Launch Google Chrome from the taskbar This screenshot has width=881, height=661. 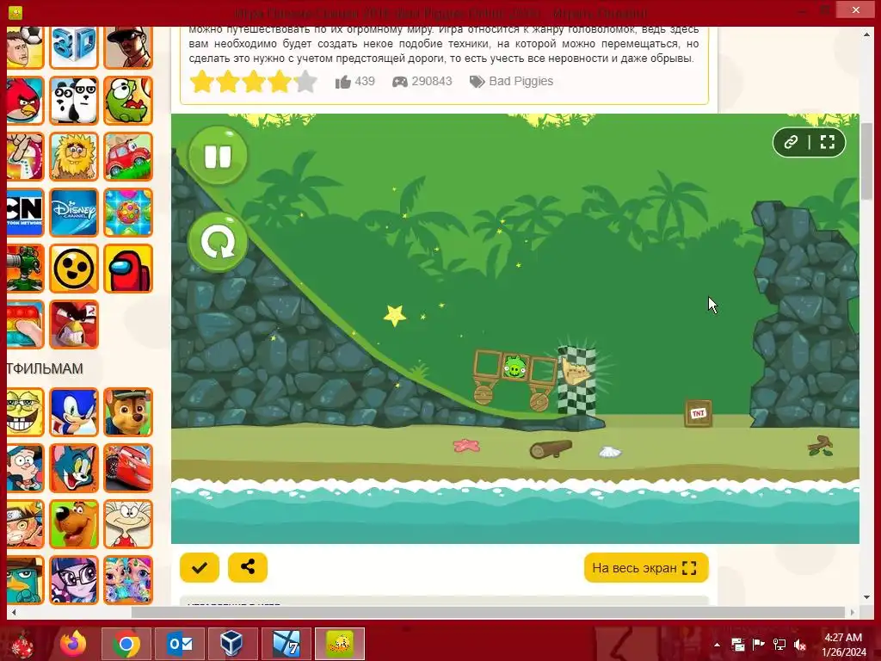coord(126,644)
